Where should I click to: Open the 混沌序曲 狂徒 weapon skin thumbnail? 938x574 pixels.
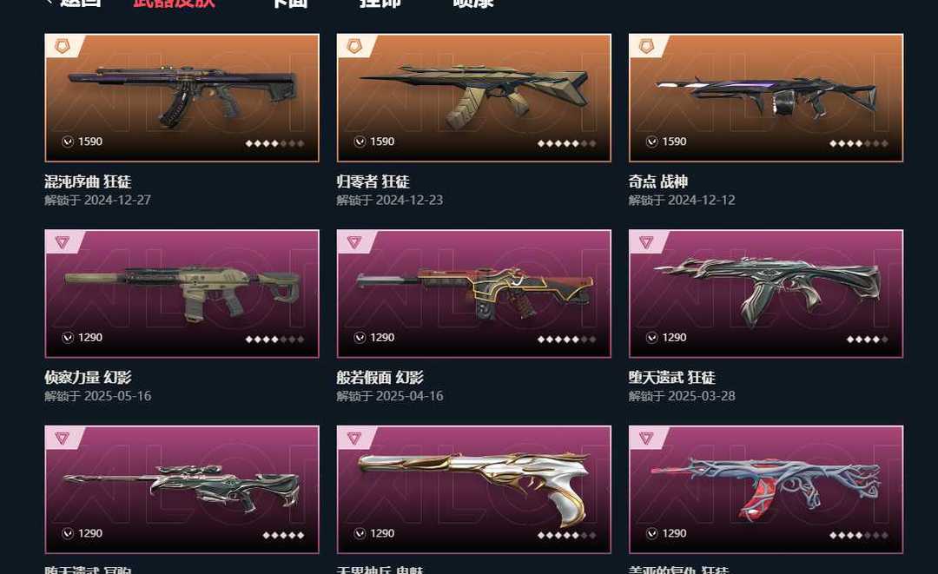(182, 97)
